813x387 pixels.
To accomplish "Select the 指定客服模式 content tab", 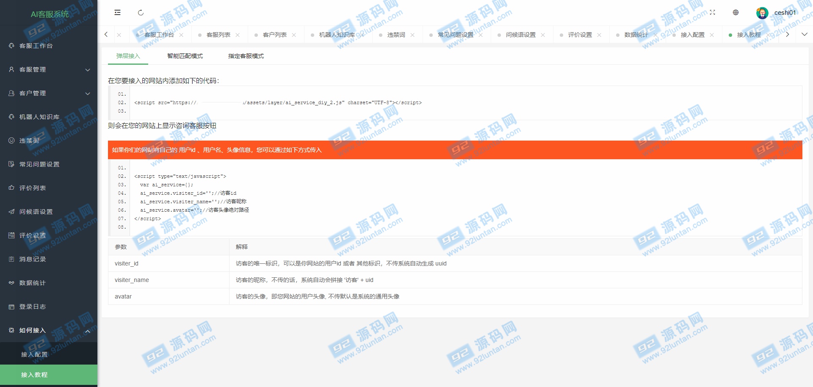I will 246,56.
